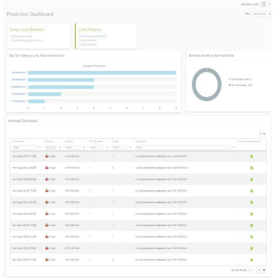This screenshot has width=277, height=278.
Task: Go to the last page of the table
Action: click(x=264, y=270)
